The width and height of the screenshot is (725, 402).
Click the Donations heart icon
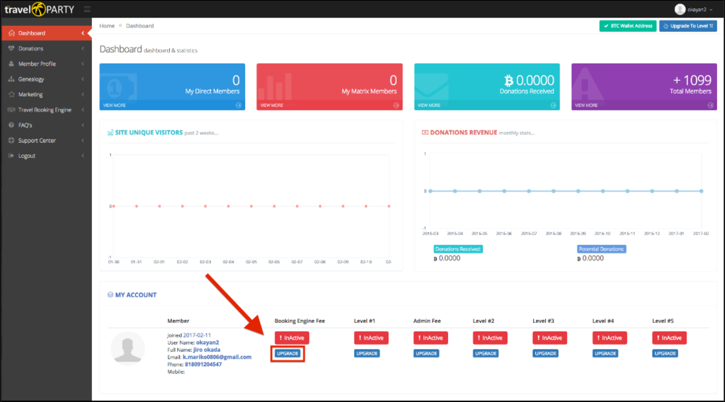click(x=11, y=49)
